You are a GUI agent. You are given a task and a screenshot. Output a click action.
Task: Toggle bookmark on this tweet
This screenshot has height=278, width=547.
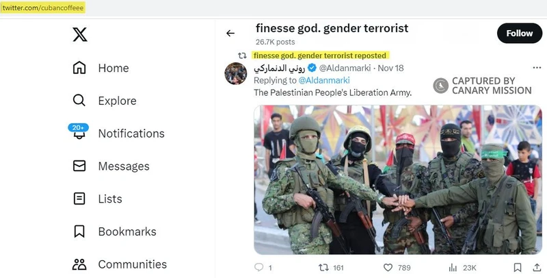(518, 268)
